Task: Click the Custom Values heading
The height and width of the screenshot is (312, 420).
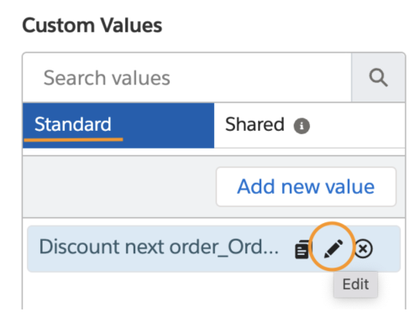Action: [92, 25]
